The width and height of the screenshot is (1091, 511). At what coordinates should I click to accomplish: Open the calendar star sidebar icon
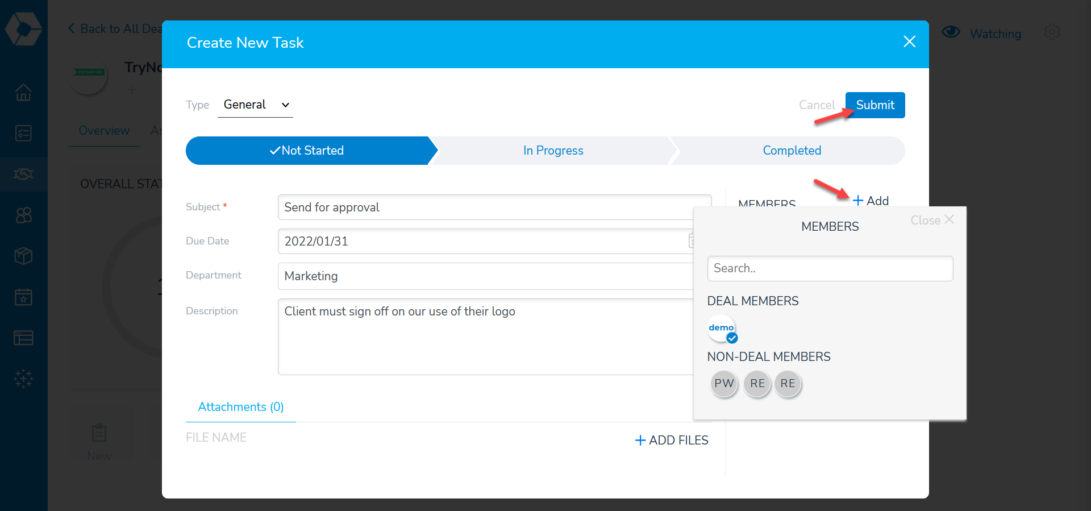(23, 297)
